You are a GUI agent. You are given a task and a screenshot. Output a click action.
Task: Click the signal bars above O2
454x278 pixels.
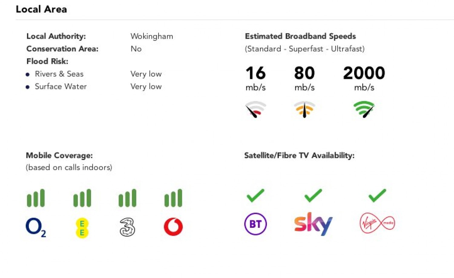(36, 198)
